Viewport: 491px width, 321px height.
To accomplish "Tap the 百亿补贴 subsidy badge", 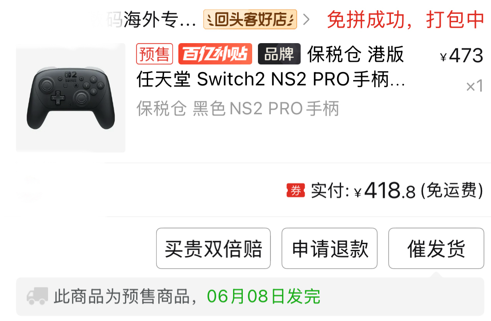I will tap(215, 54).
